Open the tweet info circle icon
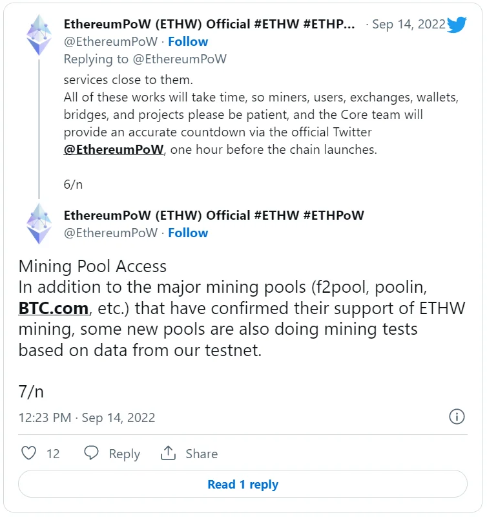 pos(457,416)
